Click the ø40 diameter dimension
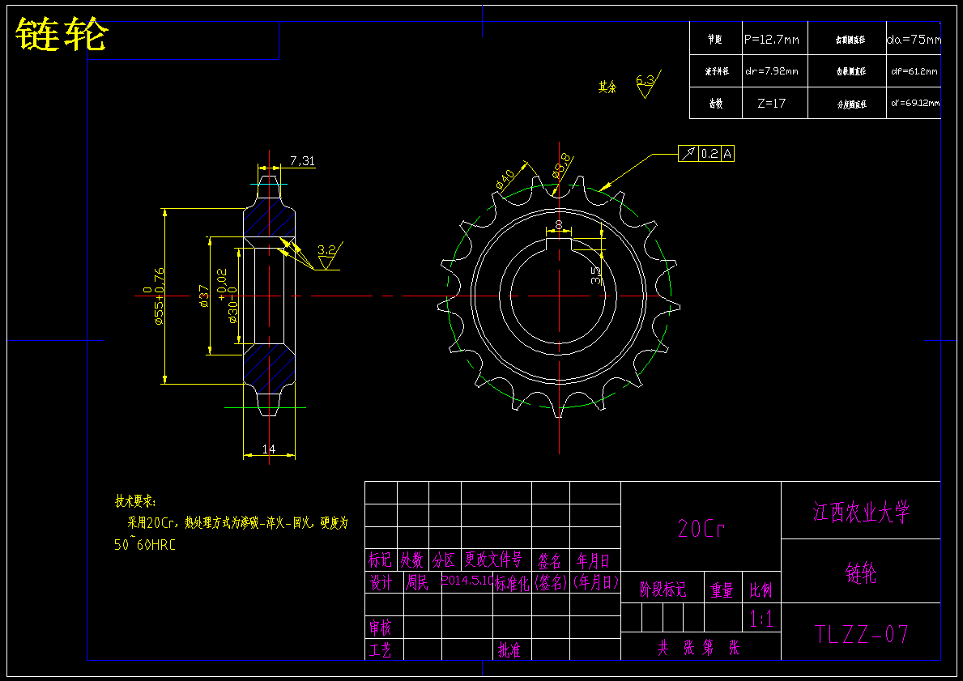The height and width of the screenshot is (681, 963). [x=506, y=179]
